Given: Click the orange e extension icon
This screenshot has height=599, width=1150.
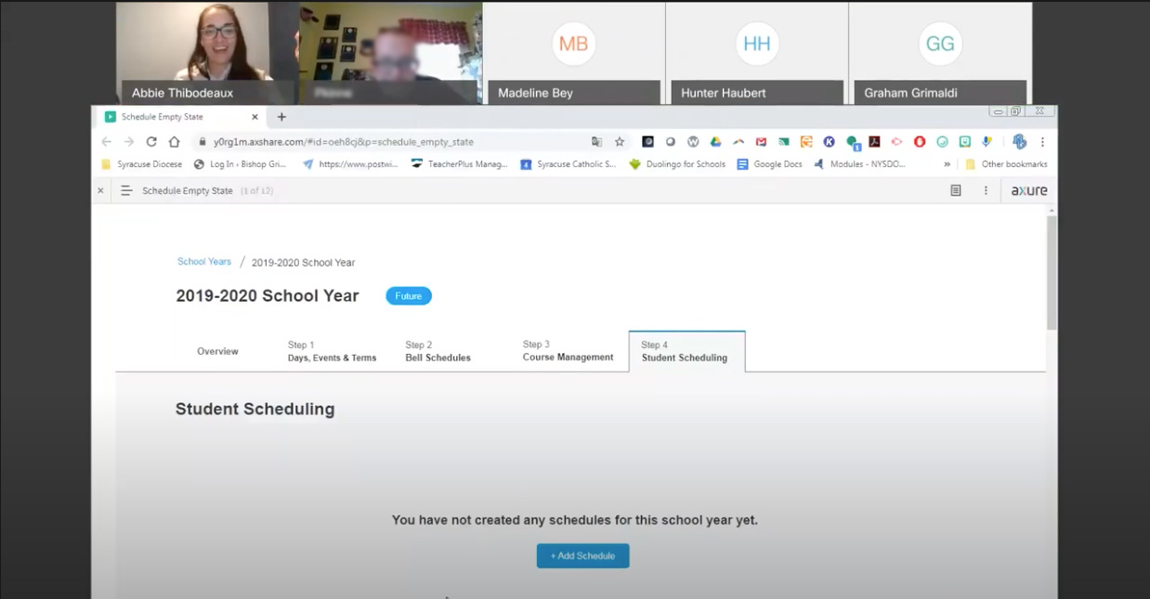Looking at the screenshot, I should click(x=805, y=142).
